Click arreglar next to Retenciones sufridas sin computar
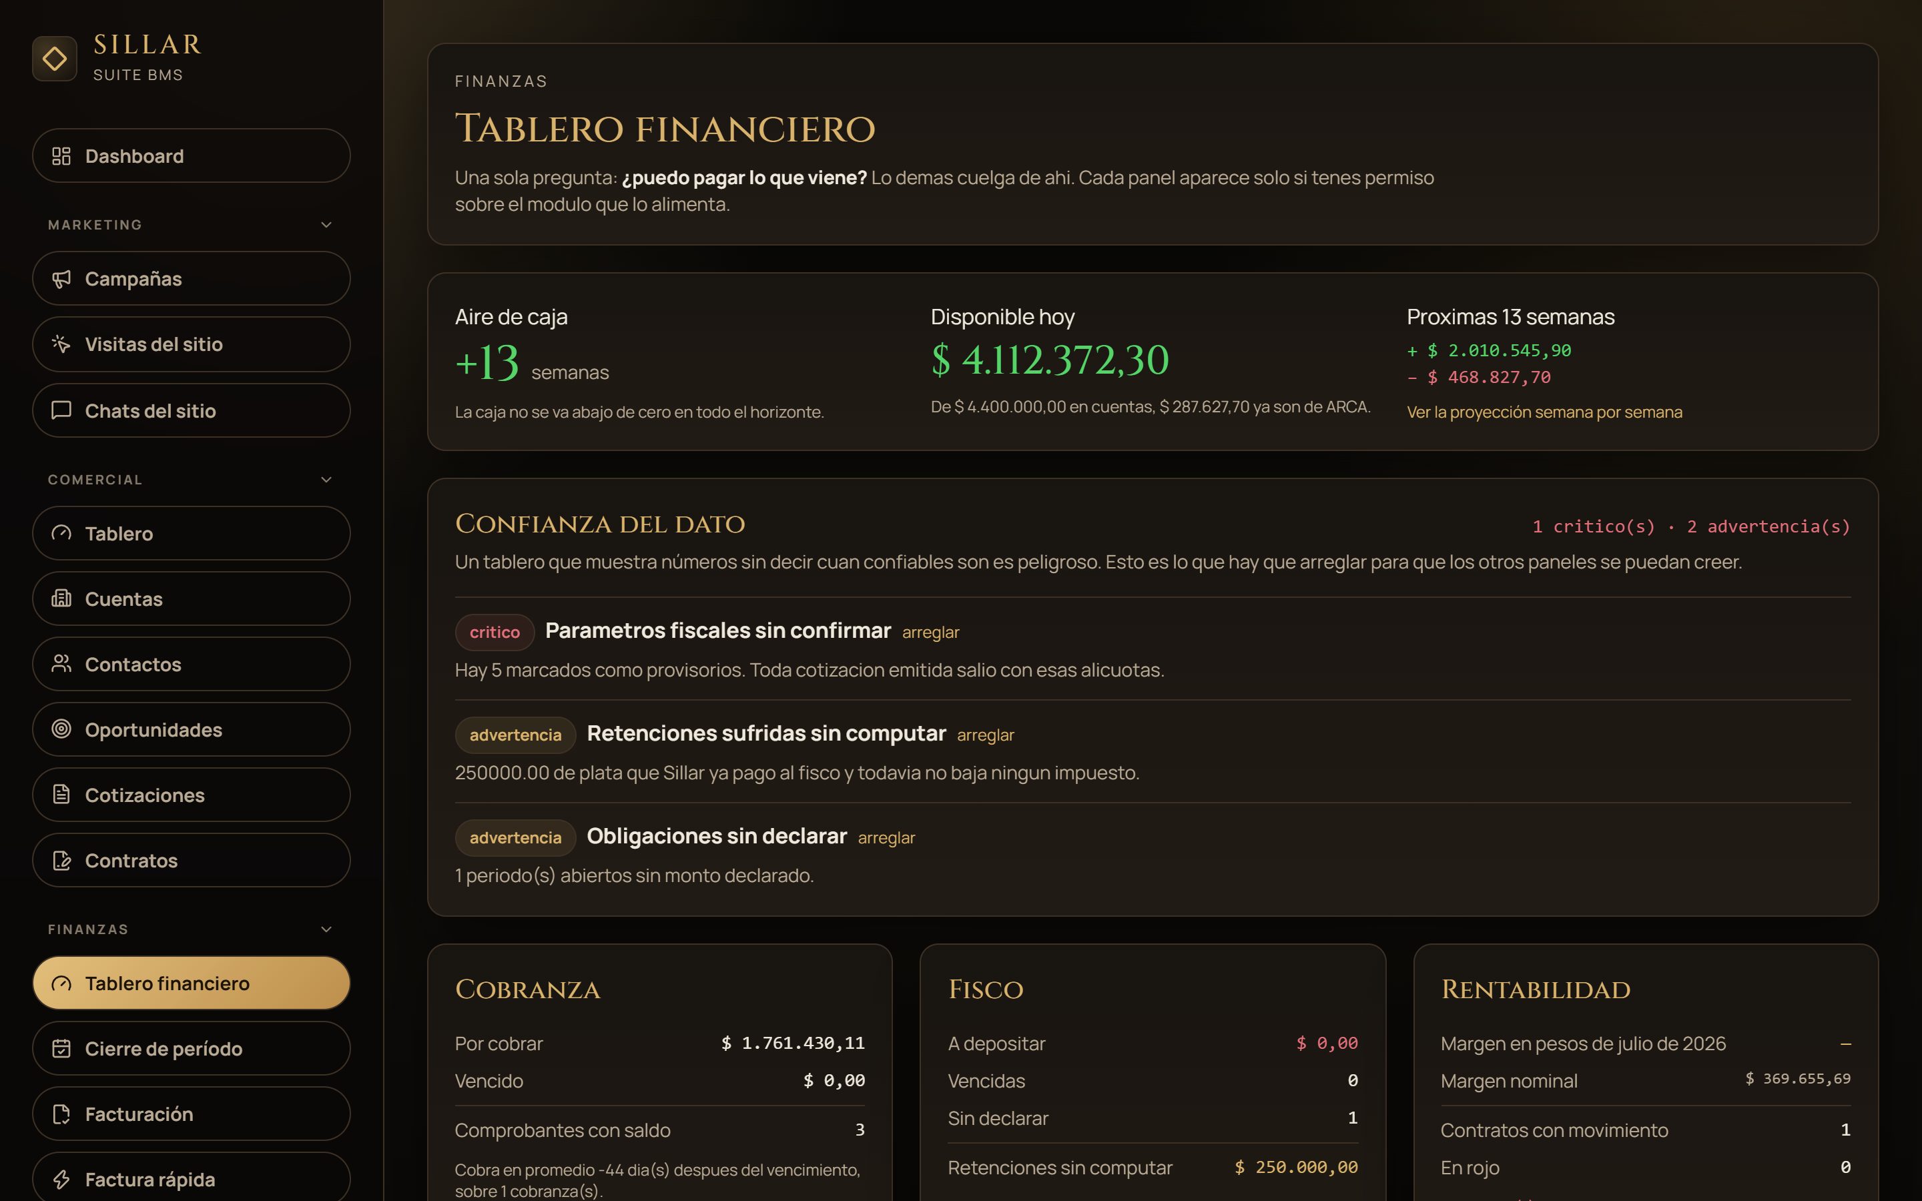Viewport: 1922px width, 1201px height. coord(986,735)
